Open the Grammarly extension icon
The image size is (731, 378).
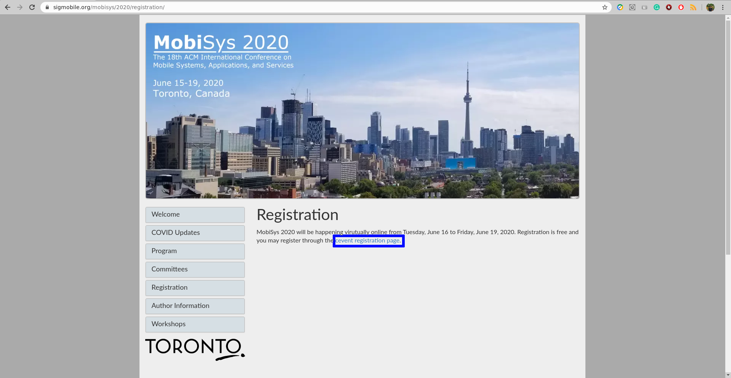point(657,7)
